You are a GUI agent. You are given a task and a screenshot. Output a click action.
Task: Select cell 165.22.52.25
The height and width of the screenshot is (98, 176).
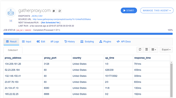click(23, 94)
